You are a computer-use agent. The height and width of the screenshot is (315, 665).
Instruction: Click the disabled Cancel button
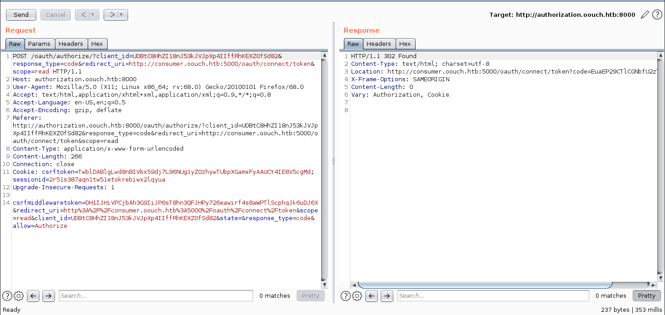tap(56, 15)
